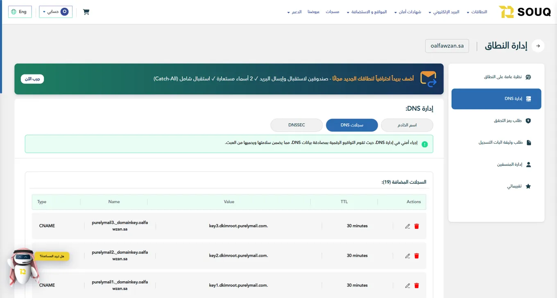Image resolution: width=557 pixels, height=298 pixels.
Task: Go back using the arrow beside إدارة النطاق
Action: coord(538,46)
